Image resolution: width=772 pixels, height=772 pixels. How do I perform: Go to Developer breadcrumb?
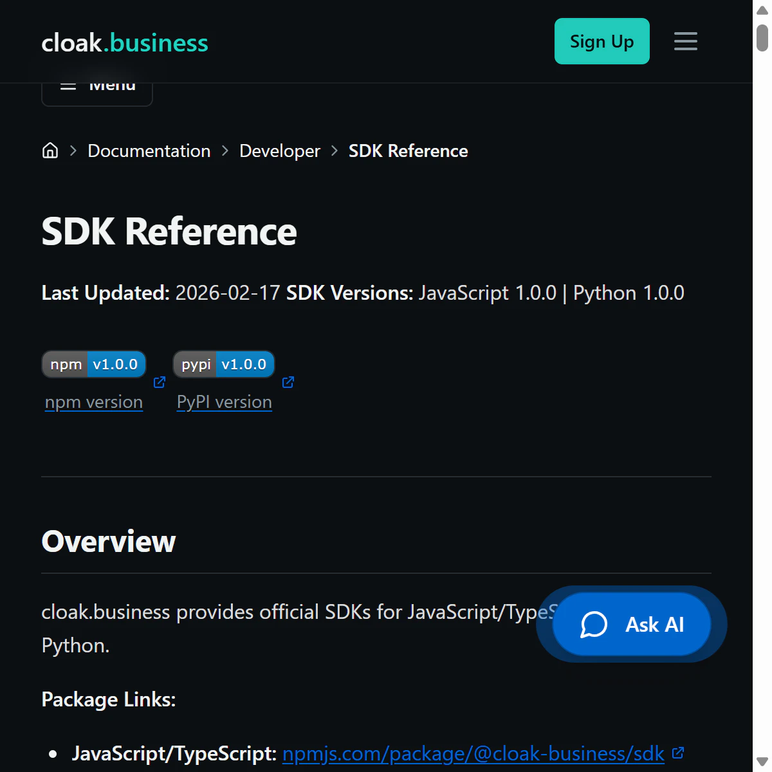(x=280, y=151)
